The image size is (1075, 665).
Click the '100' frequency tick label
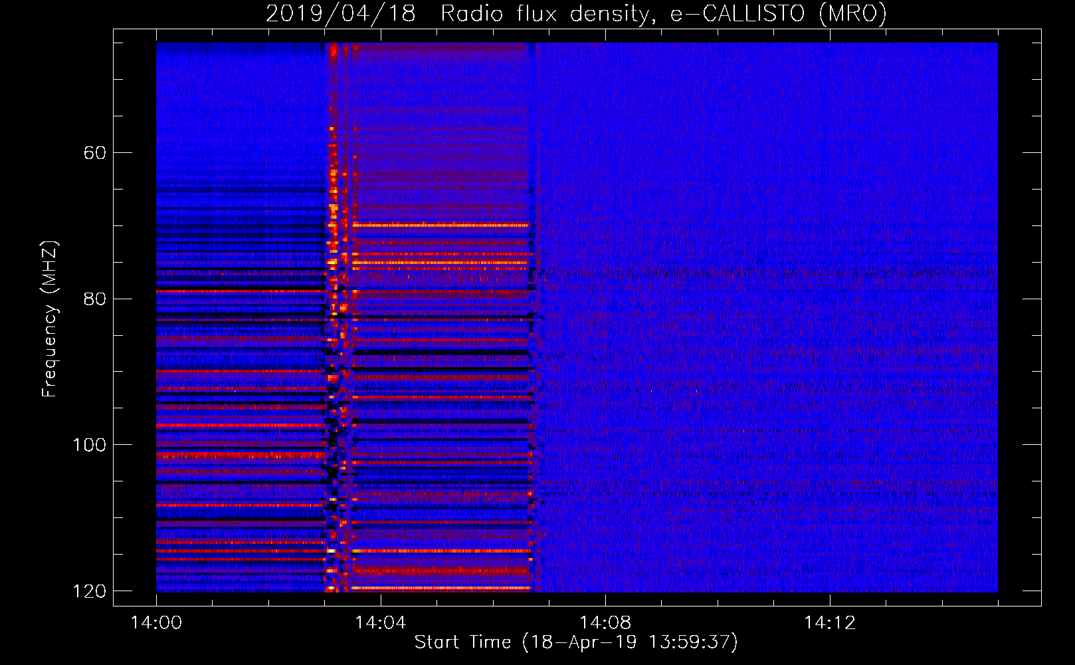[x=90, y=445]
